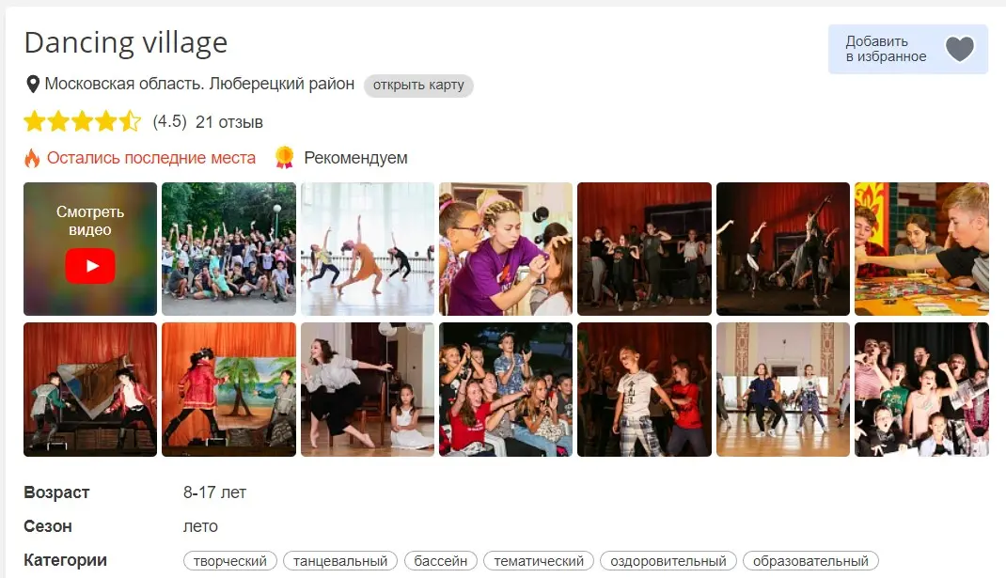Select the оздоровительный category tag

(x=668, y=561)
